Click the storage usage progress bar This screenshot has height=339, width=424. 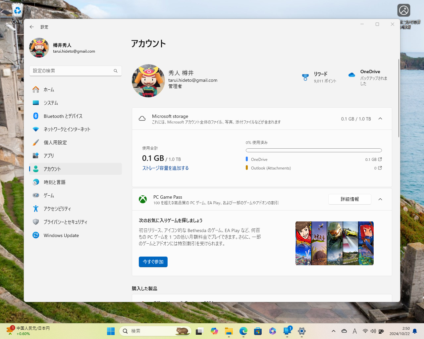click(314, 150)
